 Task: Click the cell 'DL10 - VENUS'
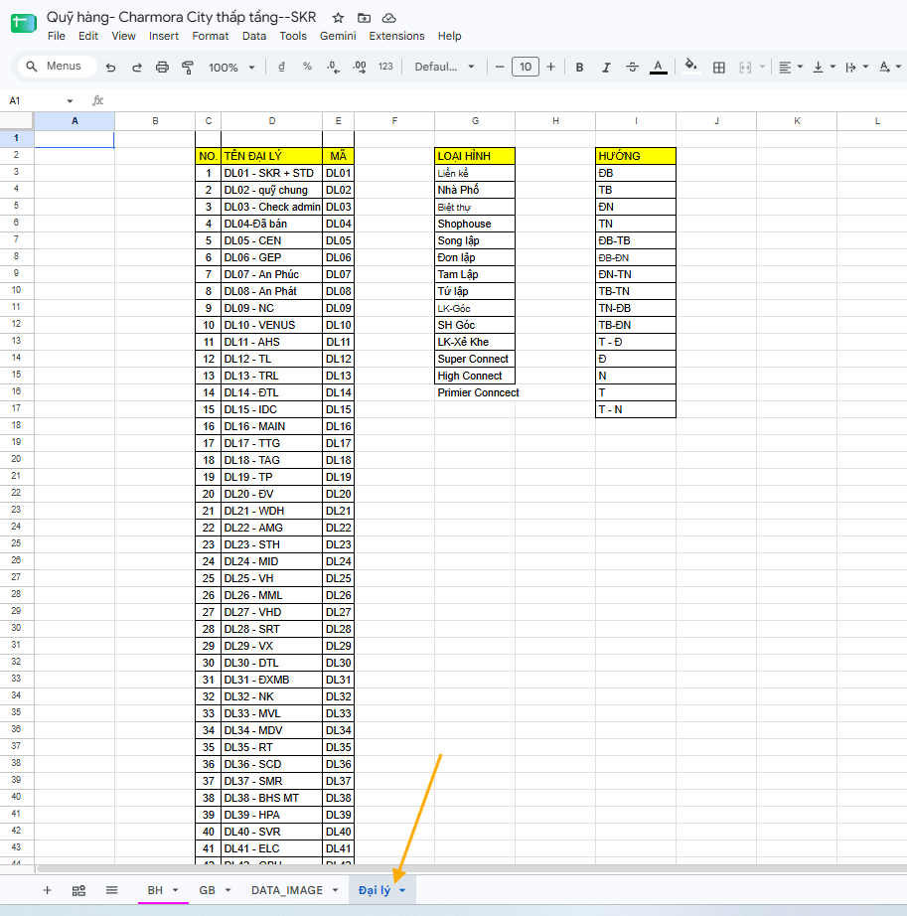coord(271,325)
